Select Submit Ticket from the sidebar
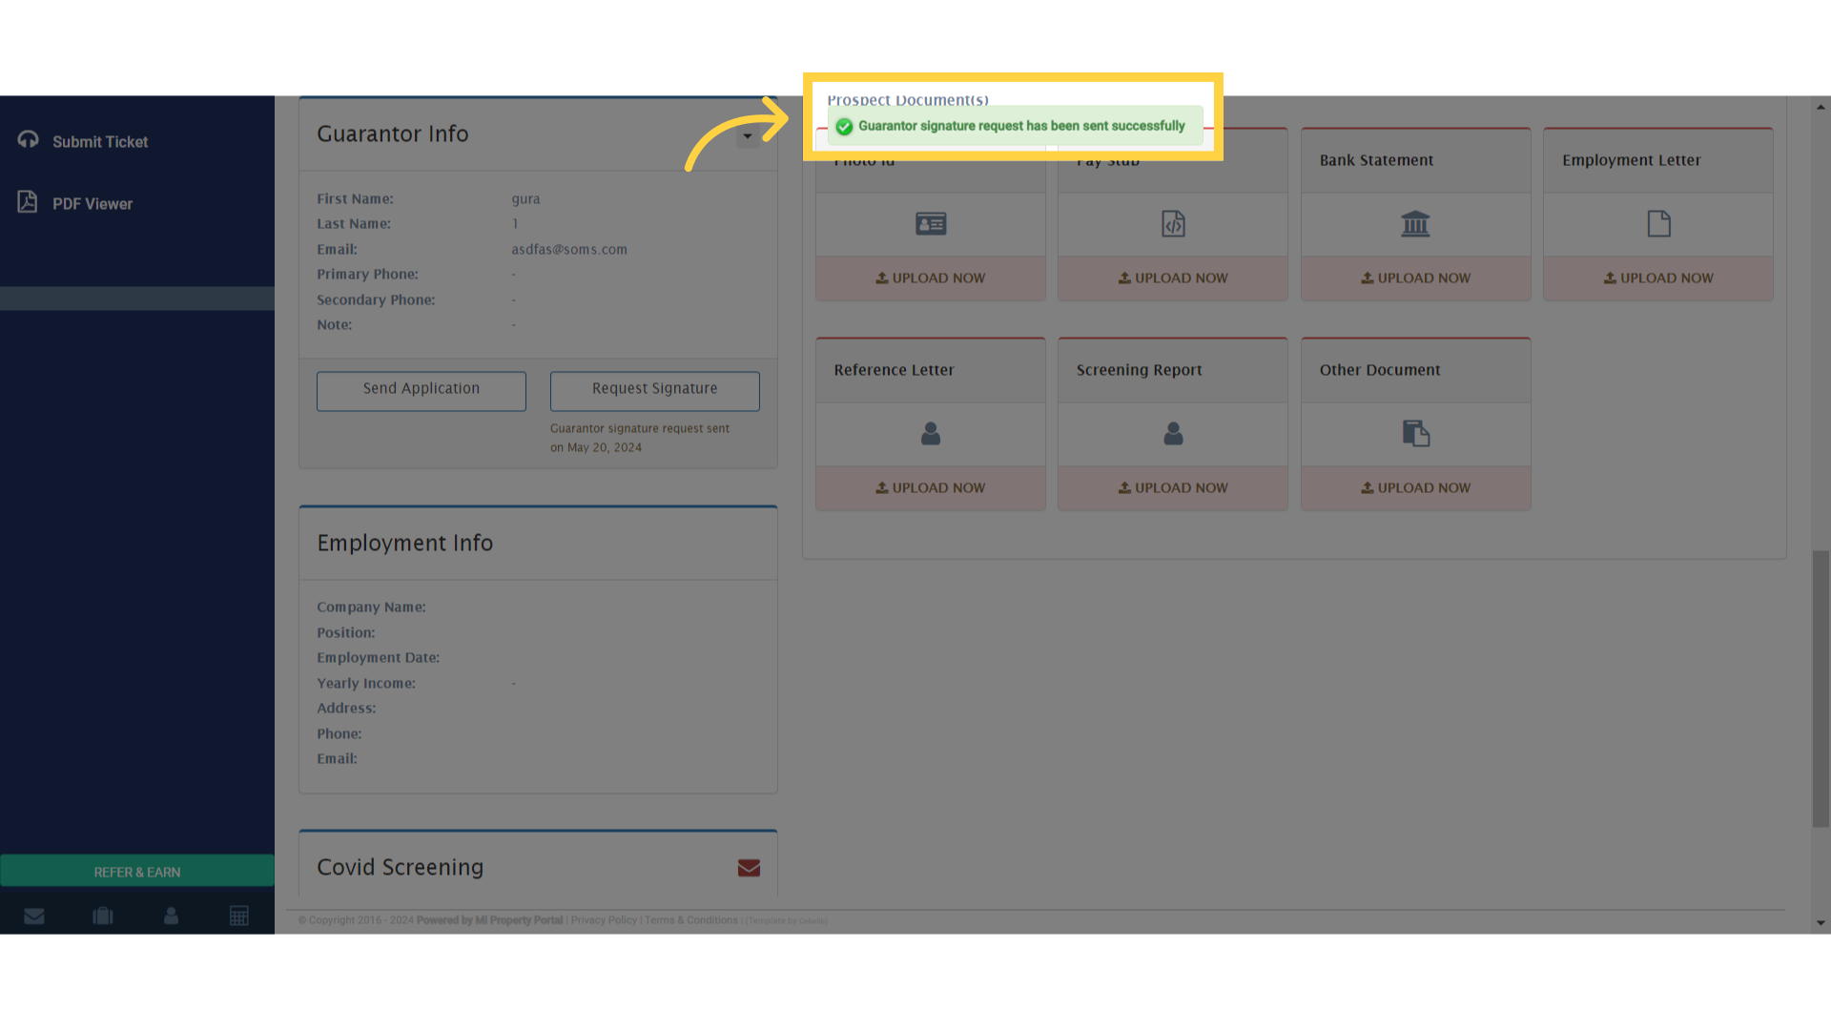 [100, 141]
